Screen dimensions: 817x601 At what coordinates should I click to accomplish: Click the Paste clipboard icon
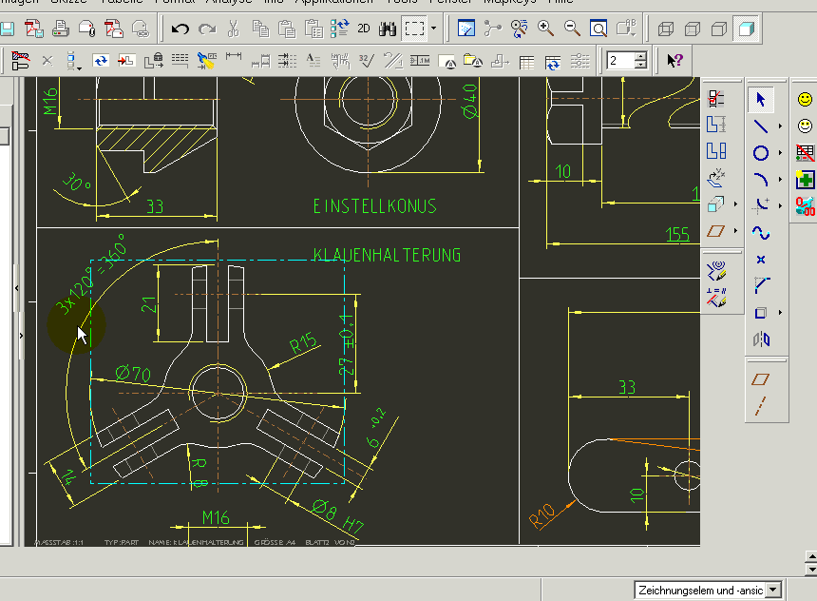point(287,29)
